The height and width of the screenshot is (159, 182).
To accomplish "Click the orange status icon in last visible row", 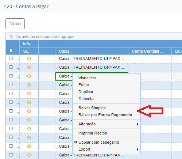I will click(29, 155).
